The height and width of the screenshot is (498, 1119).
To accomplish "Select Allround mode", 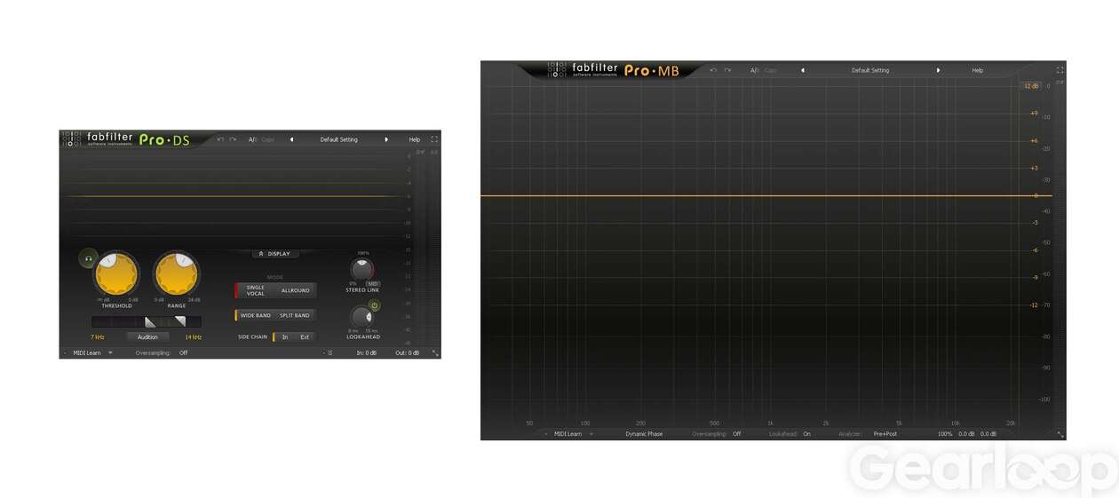I will (x=295, y=290).
